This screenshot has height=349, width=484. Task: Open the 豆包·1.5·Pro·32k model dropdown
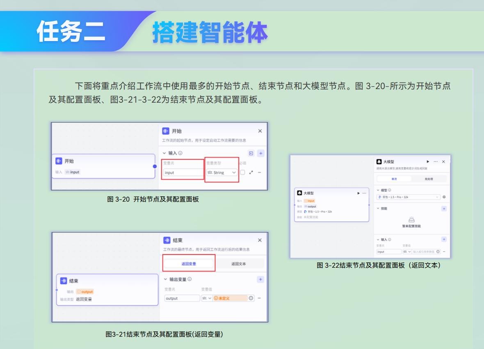point(408,197)
